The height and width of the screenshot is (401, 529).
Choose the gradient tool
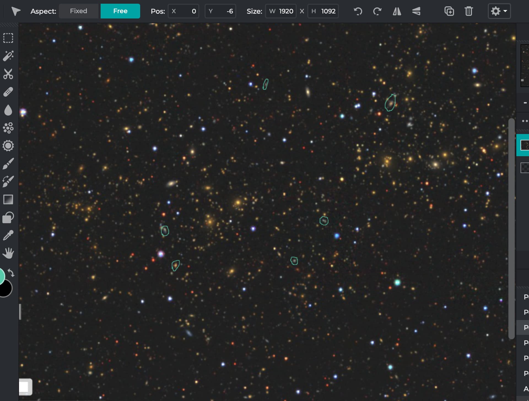click(x=8, y=200)
